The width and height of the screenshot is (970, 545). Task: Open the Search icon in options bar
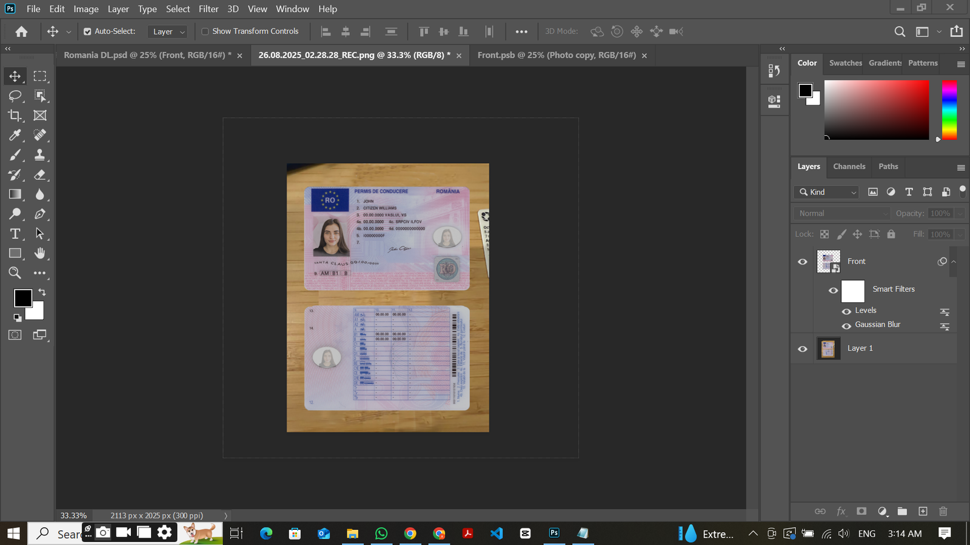pyautogui.click(x=900, y=31)
